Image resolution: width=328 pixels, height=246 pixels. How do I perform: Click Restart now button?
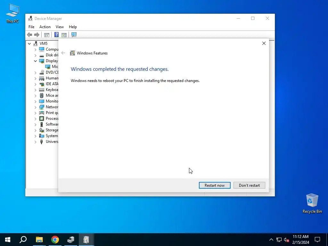[215, 185]
